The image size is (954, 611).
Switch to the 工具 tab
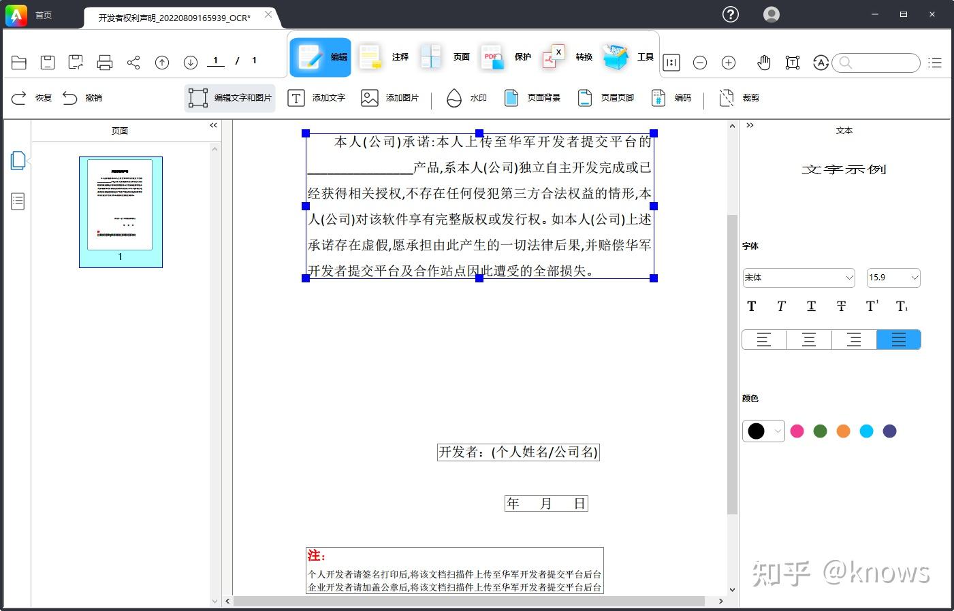pyautogui.click(x=628, y=57)
